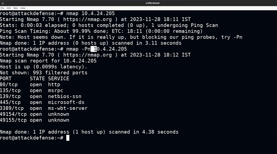Click the PORT STATE SERVICE header row

[34, 79]
